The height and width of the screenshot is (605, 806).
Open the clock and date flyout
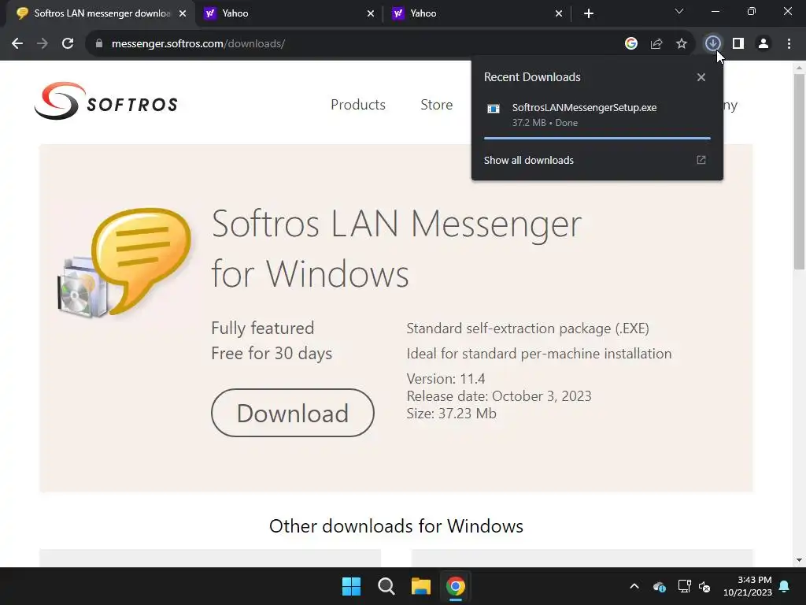[748, 586]
